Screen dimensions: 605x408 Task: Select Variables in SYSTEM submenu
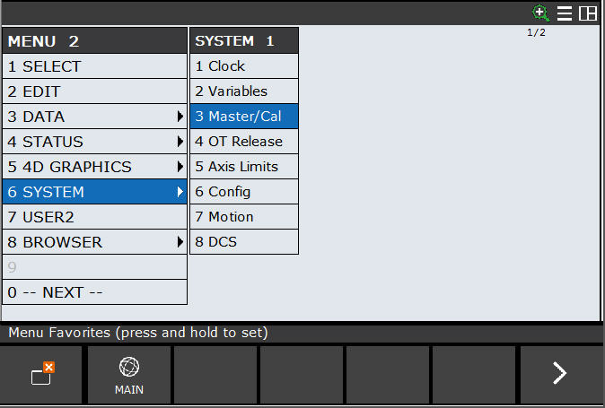(x=243, y=91)
